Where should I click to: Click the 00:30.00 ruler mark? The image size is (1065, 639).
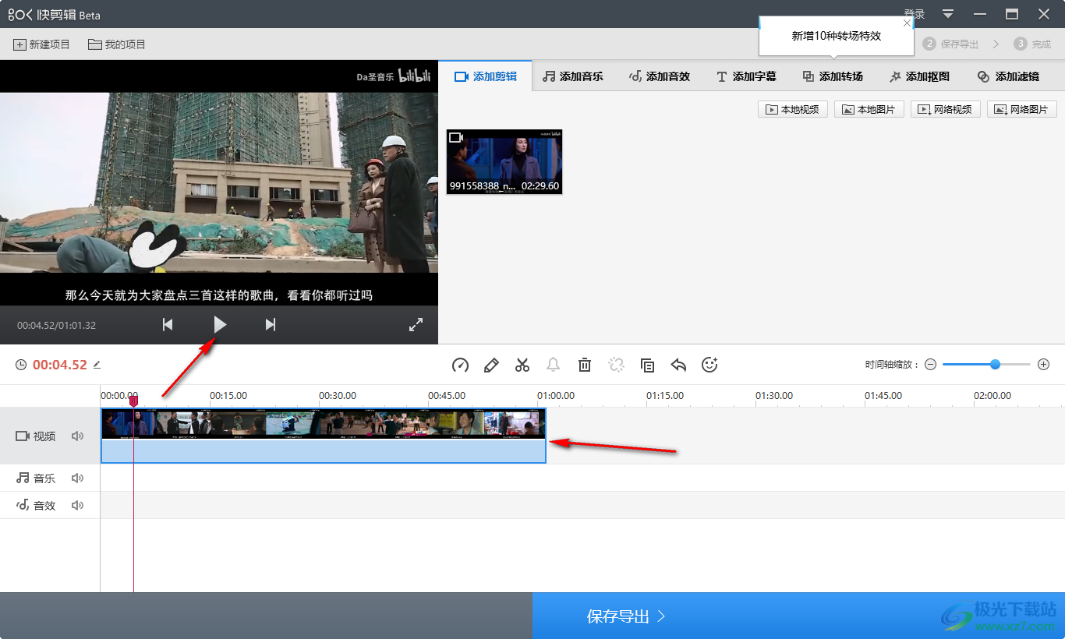tap(338, 396)
